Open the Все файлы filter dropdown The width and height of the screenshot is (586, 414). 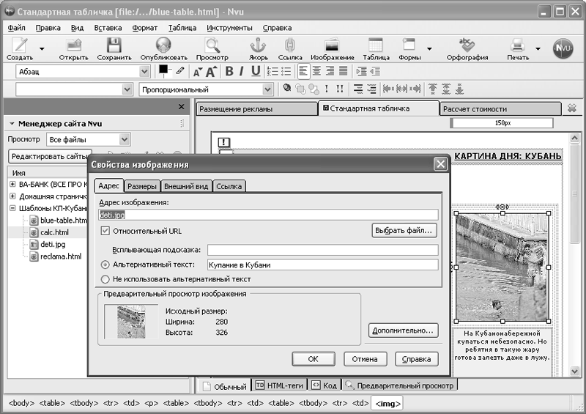[87, 139]
